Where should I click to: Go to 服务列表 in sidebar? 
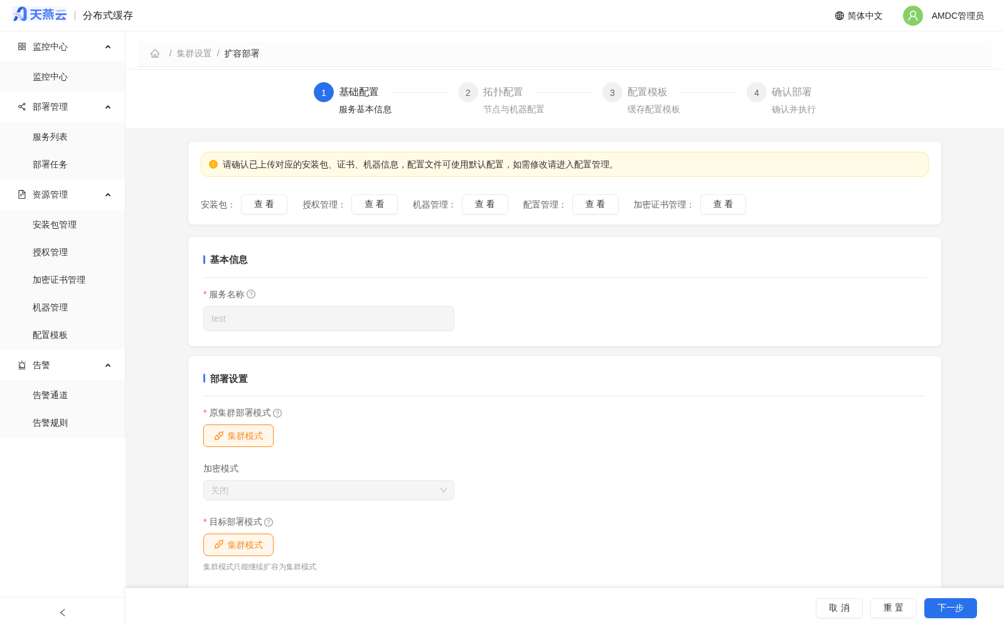click(x=63, y=137)
